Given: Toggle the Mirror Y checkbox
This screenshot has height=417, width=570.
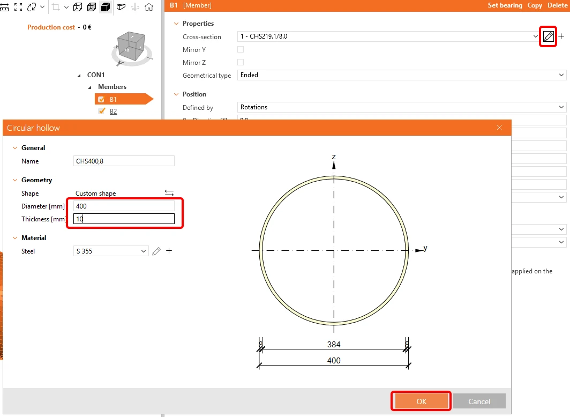Looking at the screenshot, I should pos(241,49).
